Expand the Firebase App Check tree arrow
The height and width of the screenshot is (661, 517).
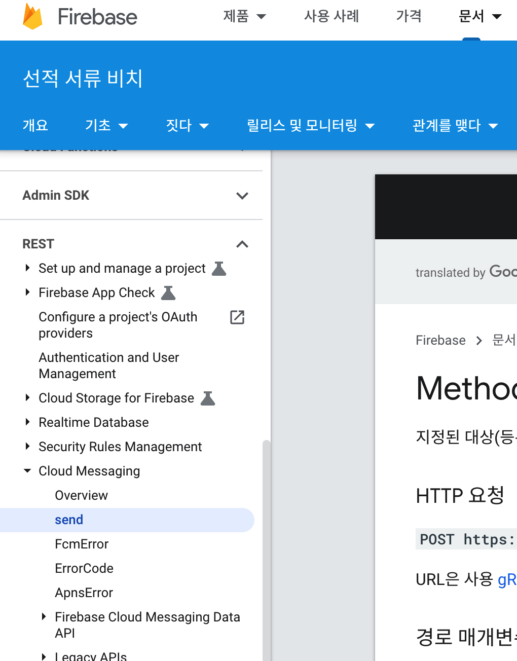(27, 292)
